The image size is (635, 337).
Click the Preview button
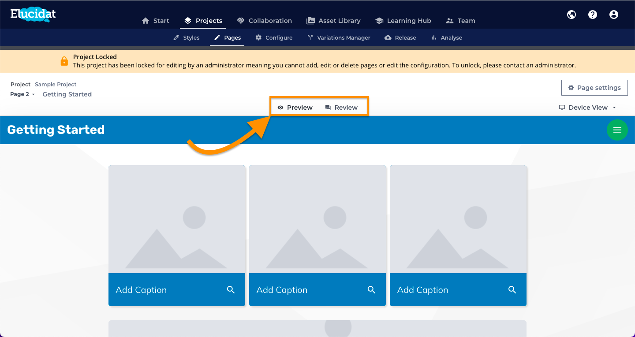click(x=295, y=107)
